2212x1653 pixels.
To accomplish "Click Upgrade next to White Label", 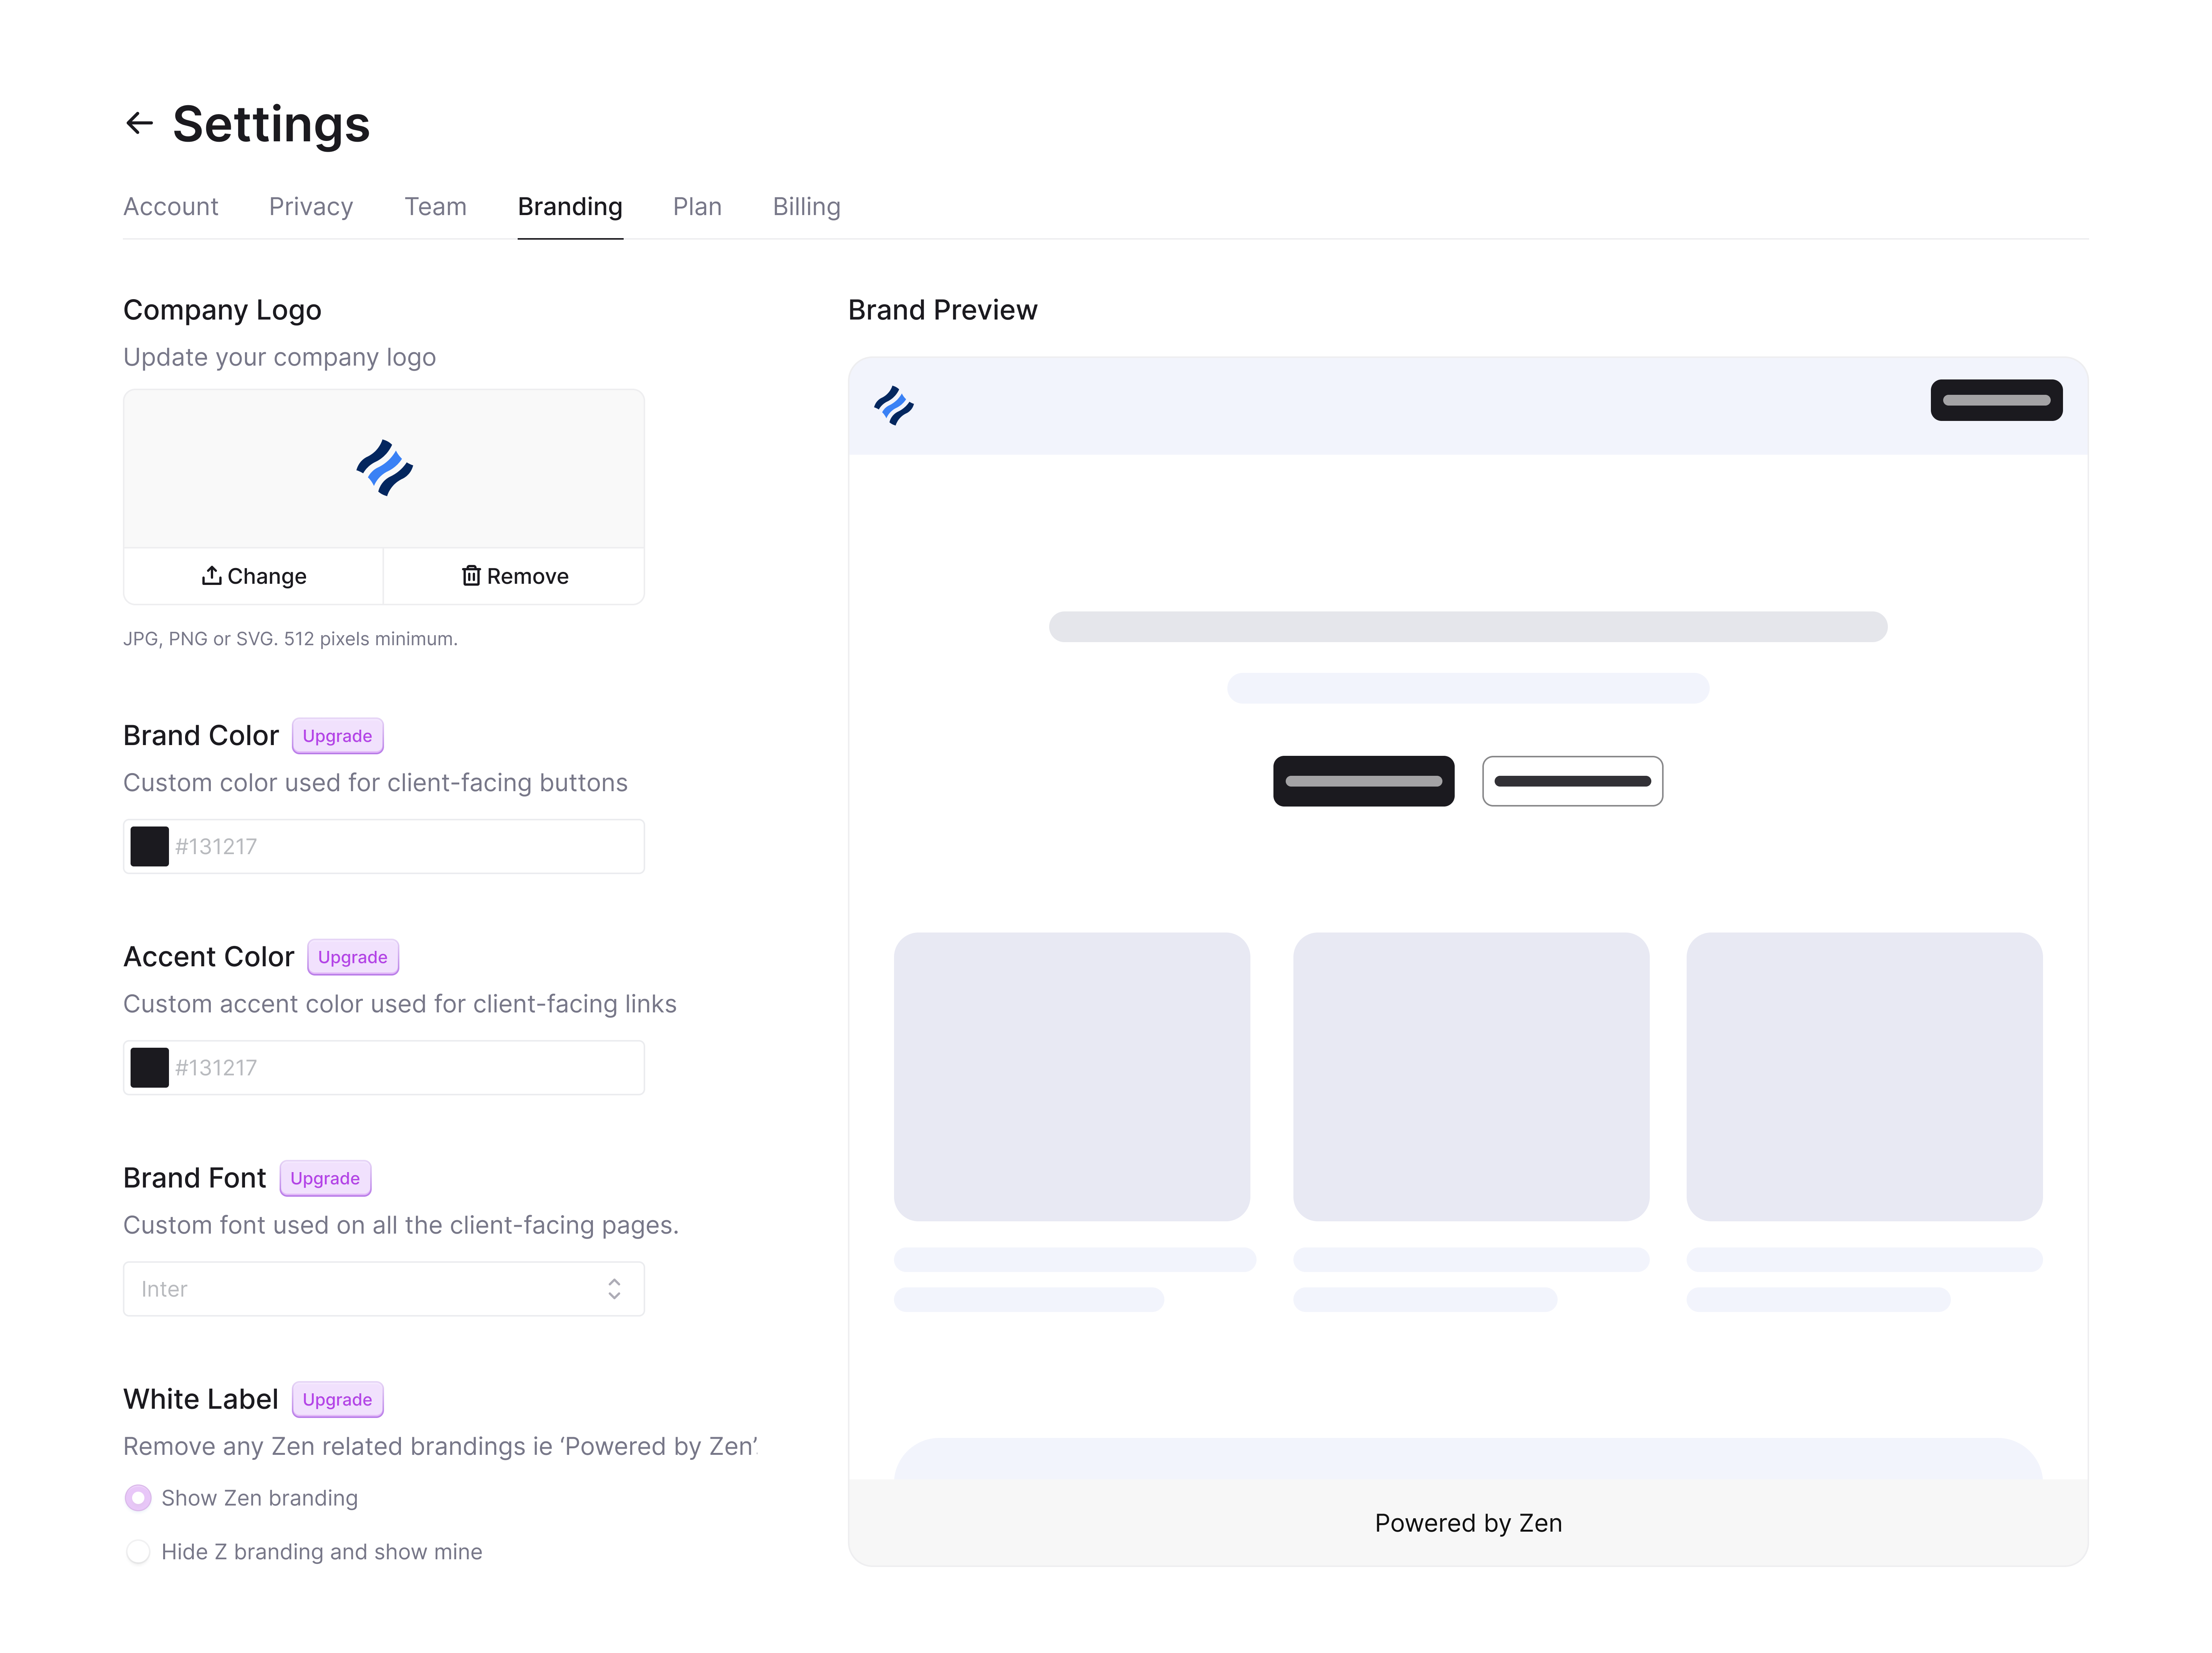I will pyautogui.click(x=337, y=1399).
